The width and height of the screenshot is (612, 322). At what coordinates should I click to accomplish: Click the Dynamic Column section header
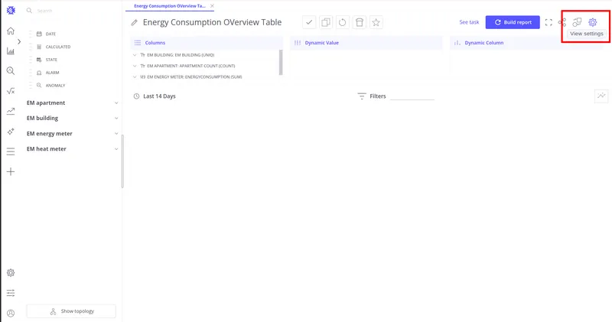pos(526,43)
